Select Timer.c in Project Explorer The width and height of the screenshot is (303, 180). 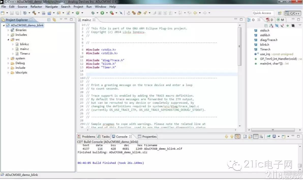25,53
